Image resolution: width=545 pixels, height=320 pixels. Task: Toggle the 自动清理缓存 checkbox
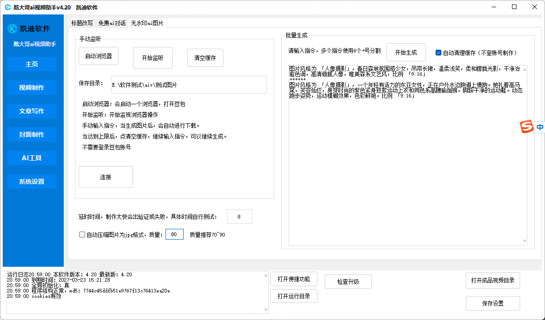click(x=438, y=52)
